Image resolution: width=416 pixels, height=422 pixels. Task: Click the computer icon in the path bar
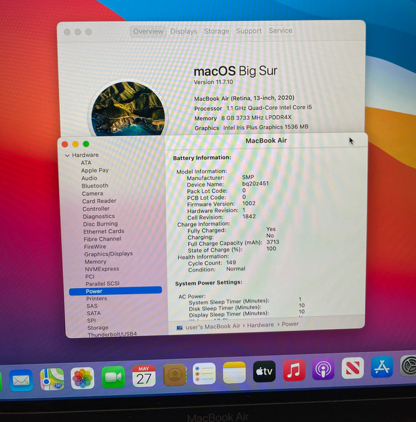pos(180,327)
